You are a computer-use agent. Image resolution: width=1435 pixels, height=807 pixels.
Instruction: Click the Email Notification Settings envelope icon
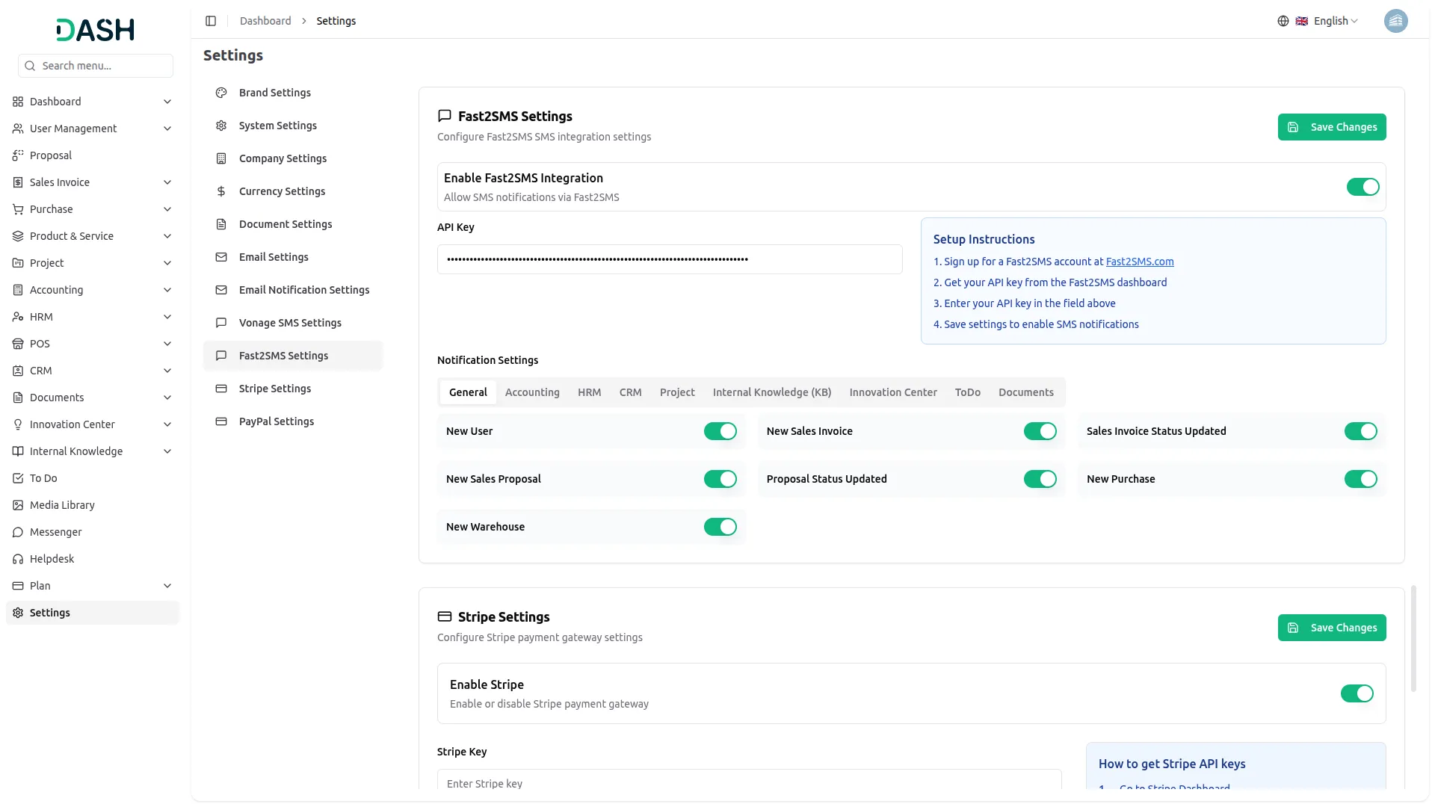221,290
